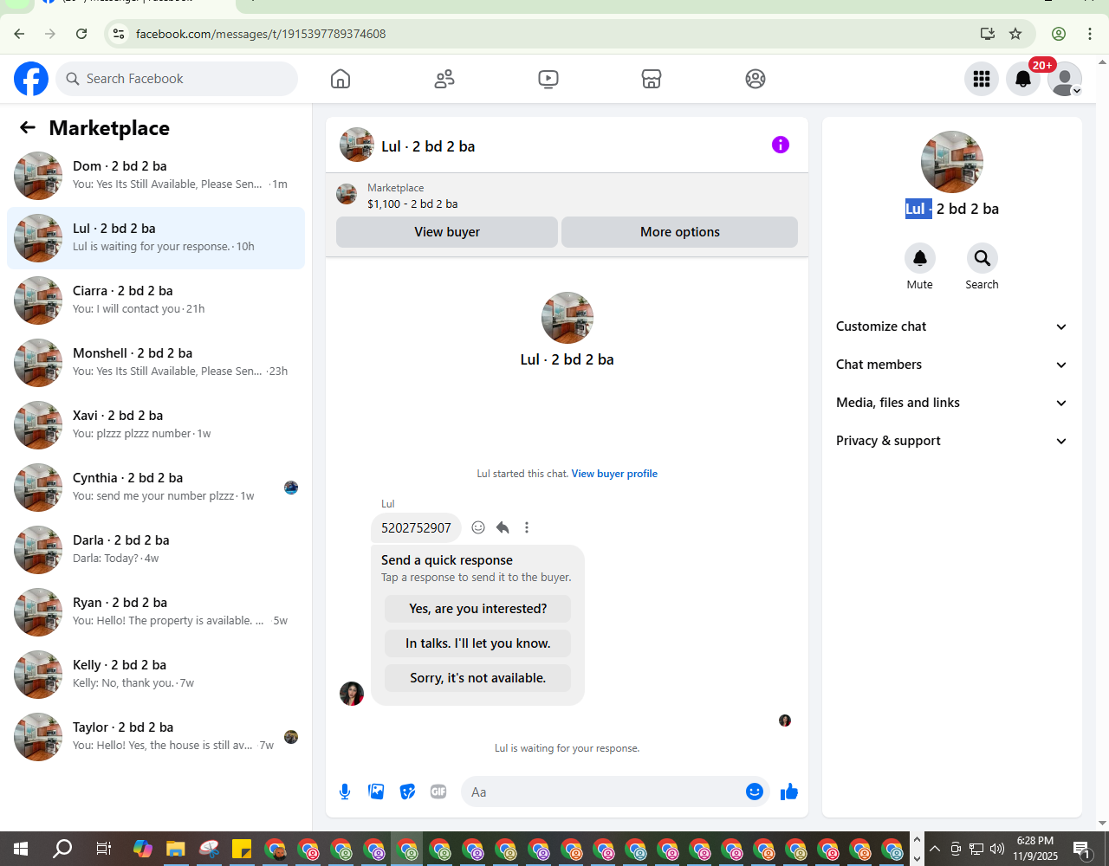Open the Windows notification center icon
Viewport: 1109px width, 866px height.
click(x=1081, y=849)
